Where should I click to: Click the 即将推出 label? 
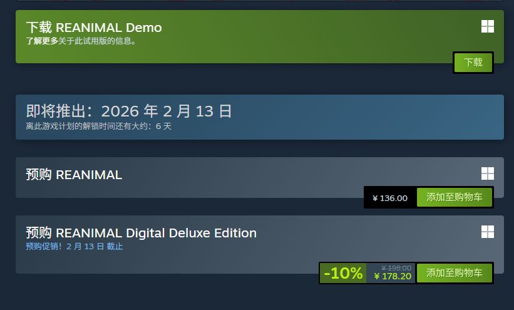59,111
